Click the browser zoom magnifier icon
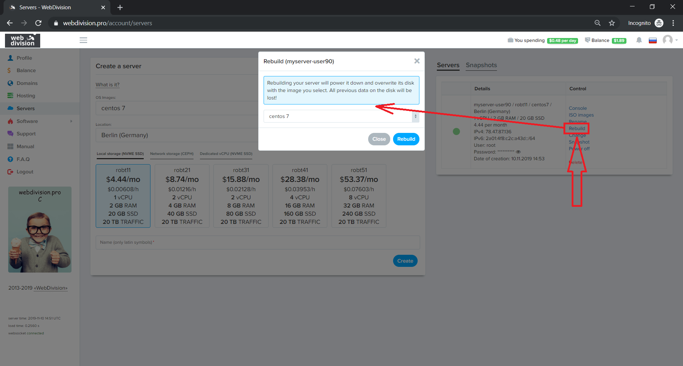683x366 pixels. (598, 23)
